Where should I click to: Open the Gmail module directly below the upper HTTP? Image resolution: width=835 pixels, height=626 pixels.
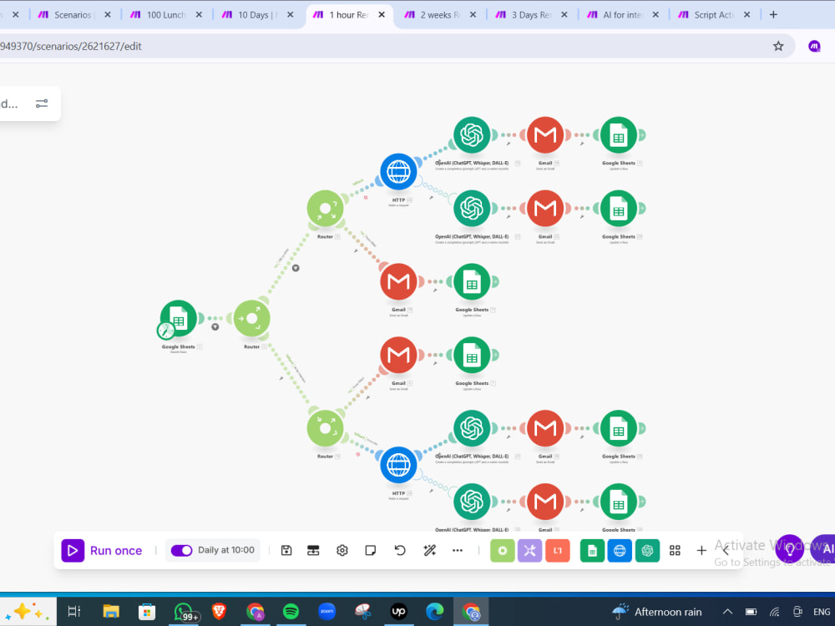click(398, 281)
